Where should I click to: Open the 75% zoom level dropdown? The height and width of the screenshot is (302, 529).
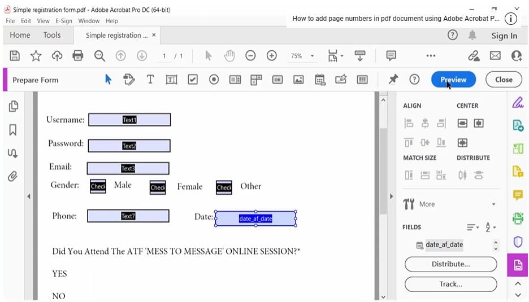click(x=312, y=56)
